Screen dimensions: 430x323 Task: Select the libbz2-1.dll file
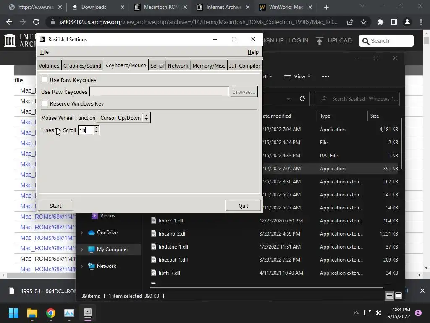click(x=170, y=220)
